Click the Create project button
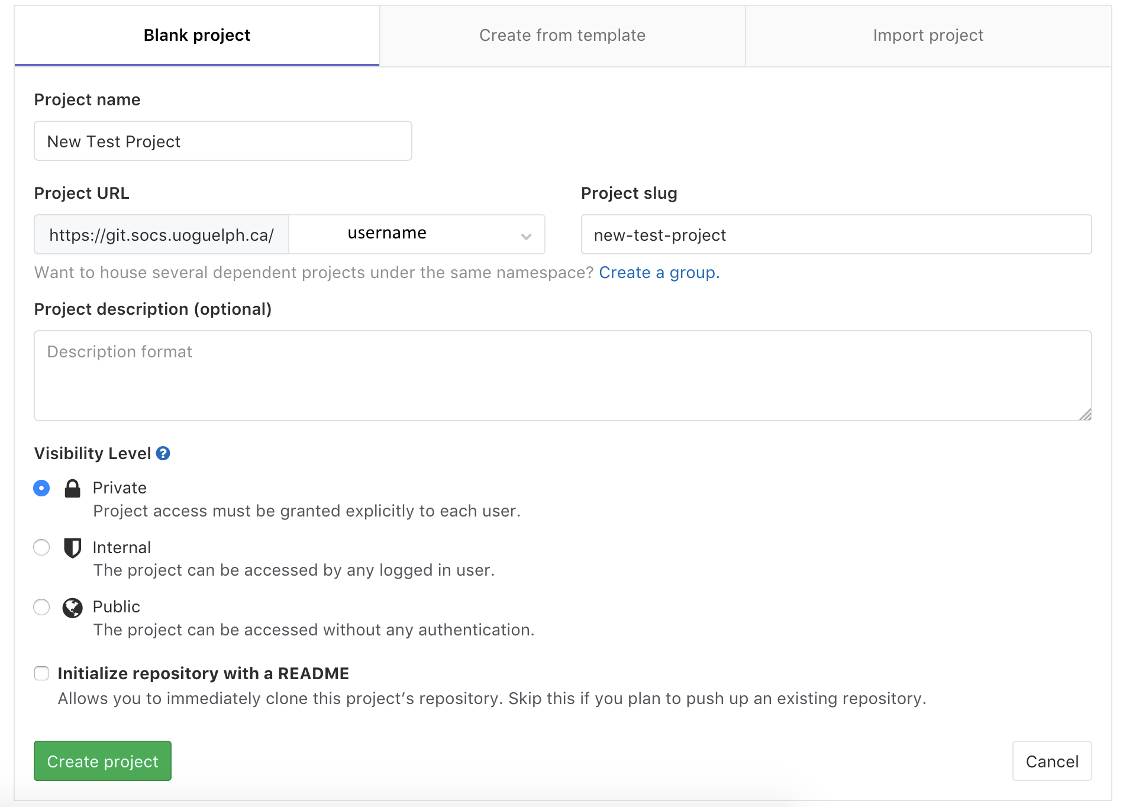The image size is (1123, 807). pos(102,761)
